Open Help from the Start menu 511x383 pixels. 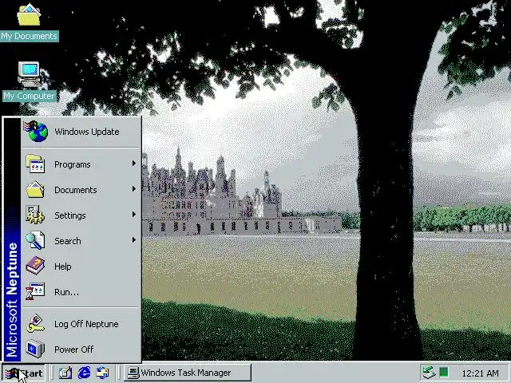[x=81, y=266]
